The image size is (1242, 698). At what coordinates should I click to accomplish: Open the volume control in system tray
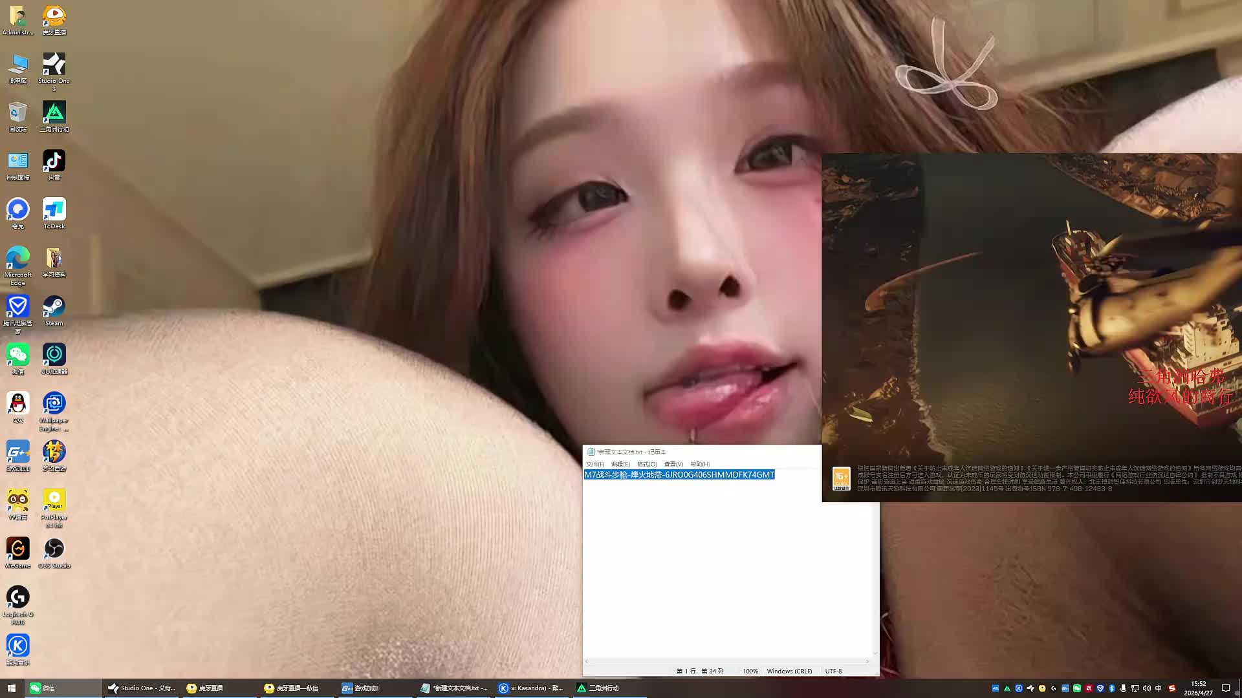pos(1146,688)
